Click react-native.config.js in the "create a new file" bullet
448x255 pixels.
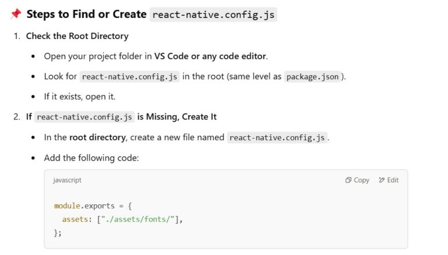(x=277, y=138)
